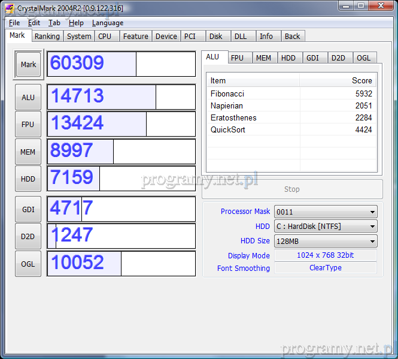The height and width of the screenshot is (359, 398).
Task: Open the CPU tab
Action: 105,36
